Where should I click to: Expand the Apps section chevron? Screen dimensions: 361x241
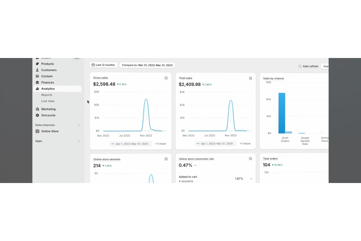tap(79, 141)
